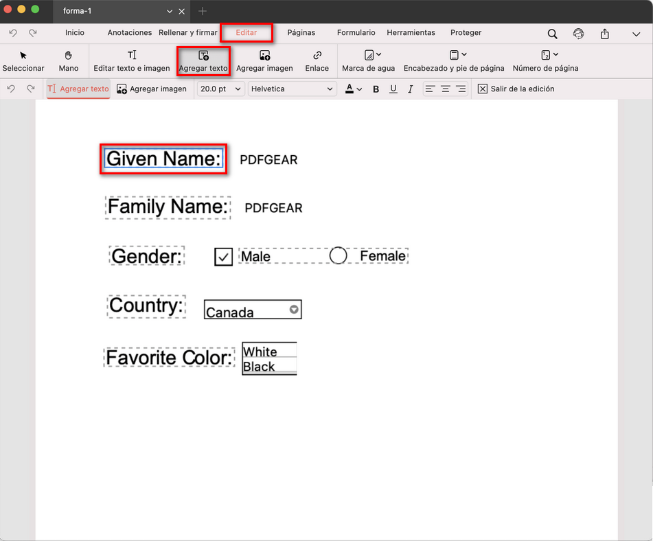The image size is (653, 541).
Task: Click the Seleccionar arrow tool
Action: coord(23,60)
